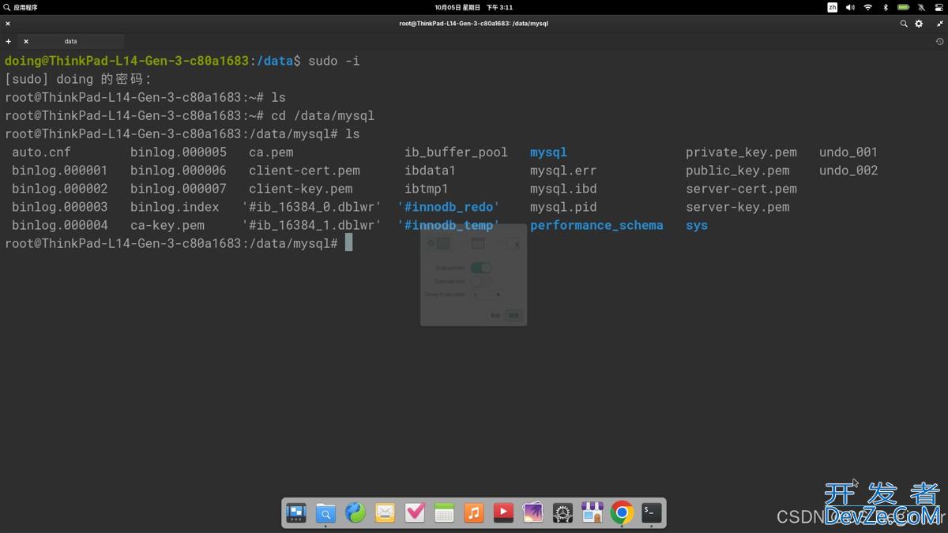The height and width of the screenshot is (533, 948).
Task: Toggle the second switch in screenshot dialog
Action: (x=480, y=281)
